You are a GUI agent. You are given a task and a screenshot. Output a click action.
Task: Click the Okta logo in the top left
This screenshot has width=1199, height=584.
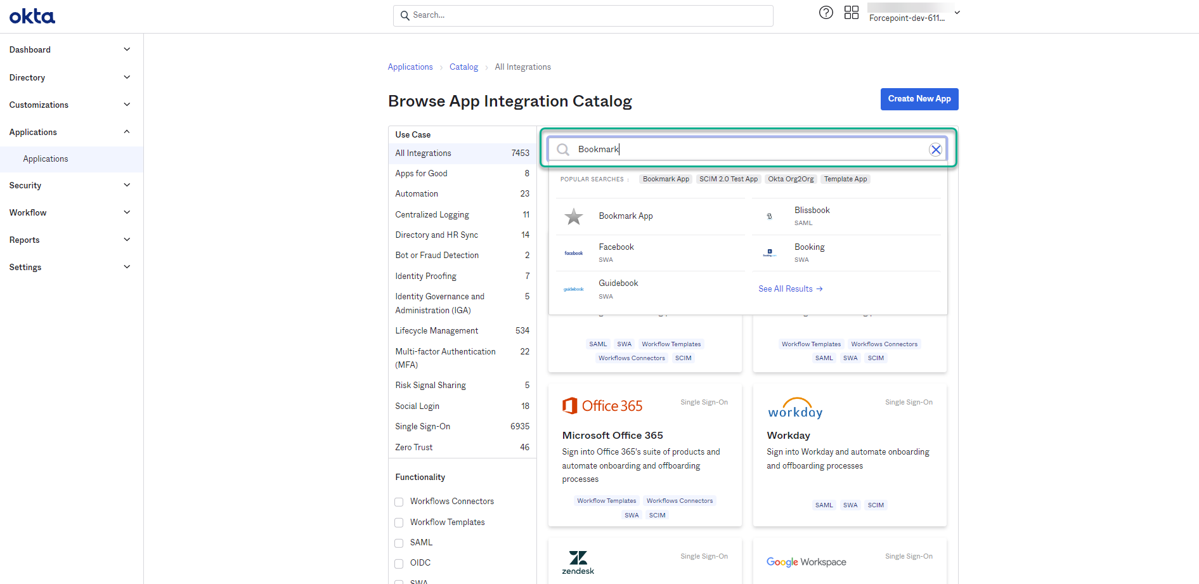(32, 16)
